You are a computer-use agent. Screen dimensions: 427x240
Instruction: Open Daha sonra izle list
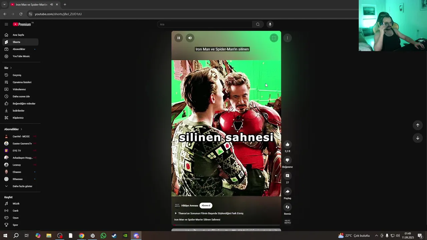point(20,97)
